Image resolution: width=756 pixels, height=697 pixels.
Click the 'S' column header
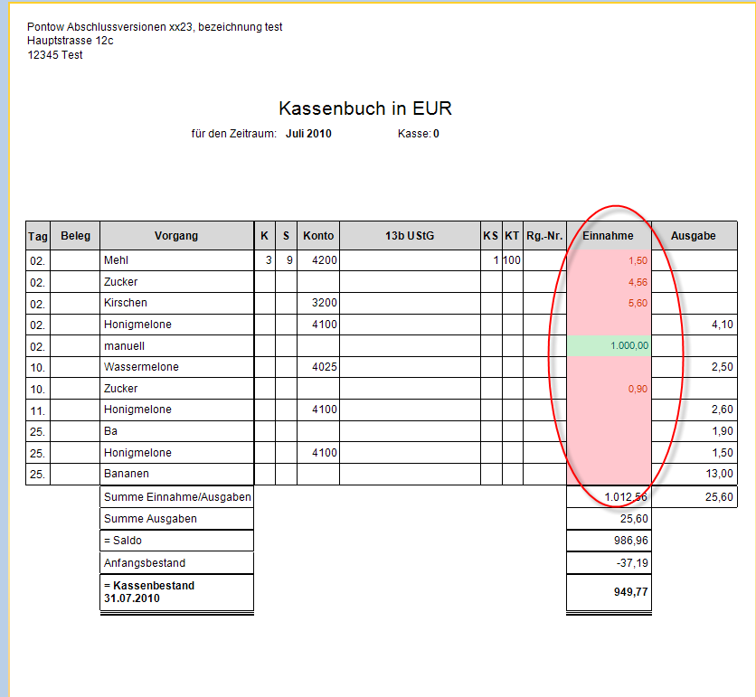pos(286,236)
